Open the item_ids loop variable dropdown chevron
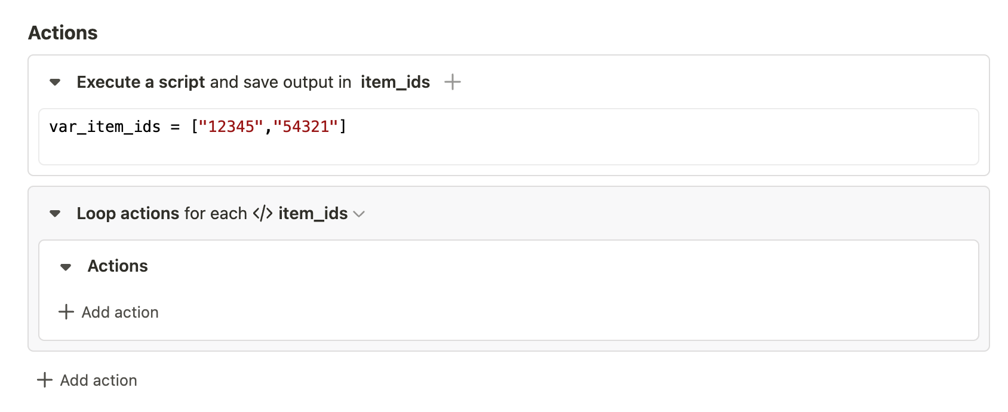 359,214
